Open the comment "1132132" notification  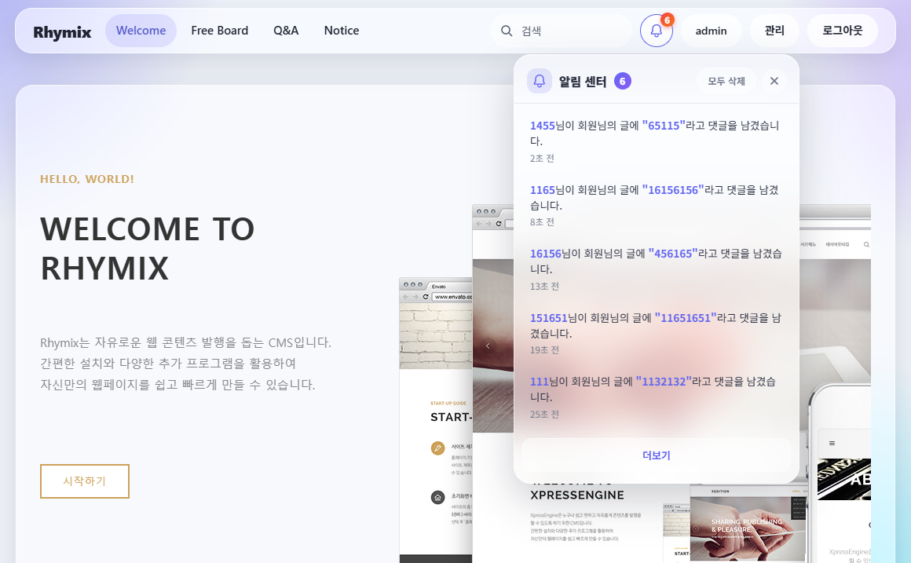tap(664, 382)
